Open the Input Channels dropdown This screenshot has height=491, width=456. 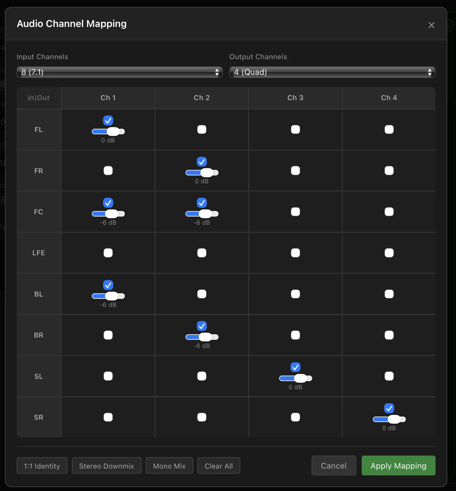[x=119, y=72]
